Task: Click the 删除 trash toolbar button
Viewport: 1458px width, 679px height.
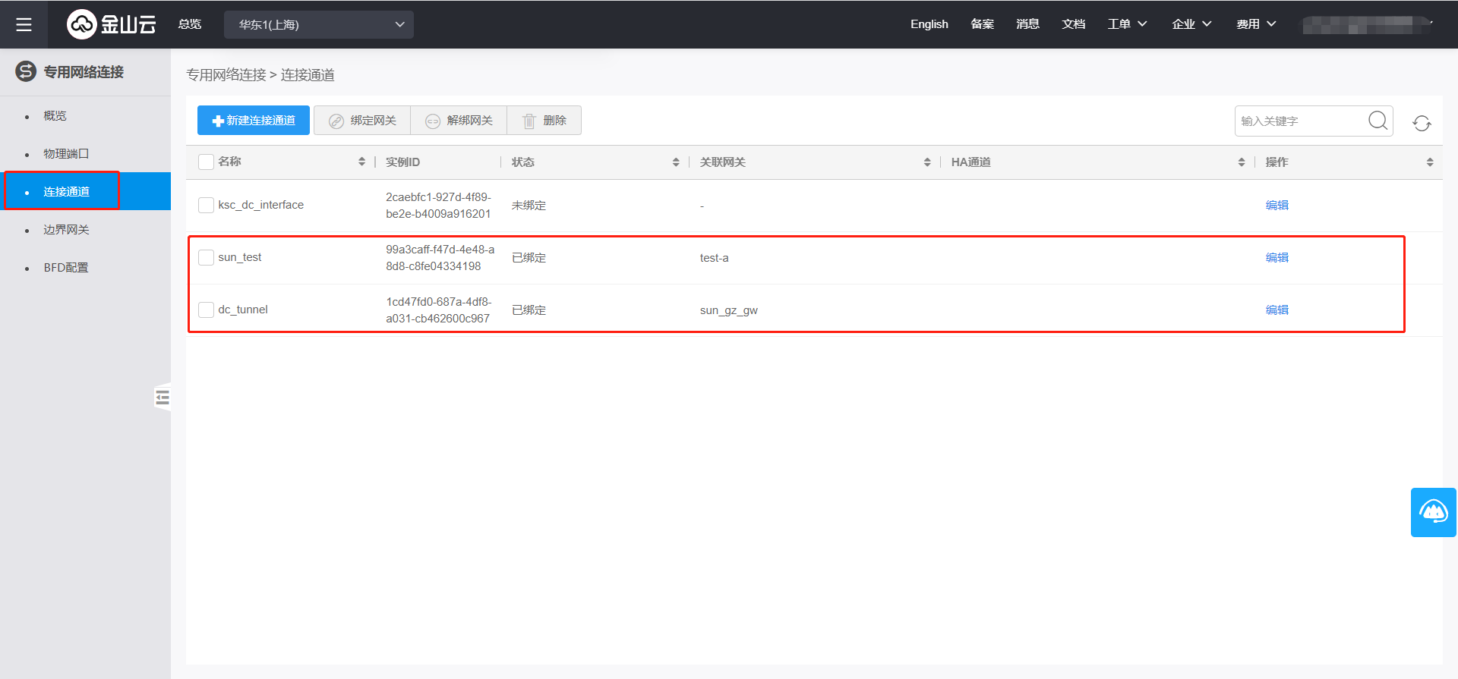Action: tap(544, 121)
